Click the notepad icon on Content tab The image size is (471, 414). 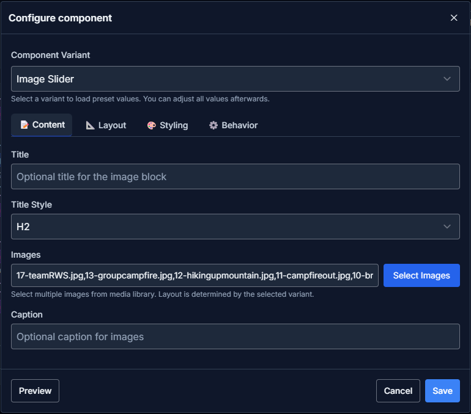click(24, 125)
